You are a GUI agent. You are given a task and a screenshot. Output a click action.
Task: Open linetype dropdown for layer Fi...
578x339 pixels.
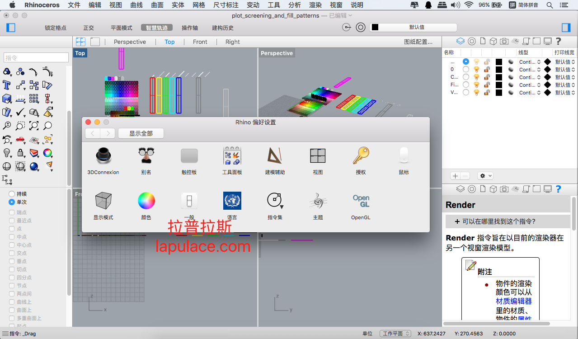(x=530, y=85)
